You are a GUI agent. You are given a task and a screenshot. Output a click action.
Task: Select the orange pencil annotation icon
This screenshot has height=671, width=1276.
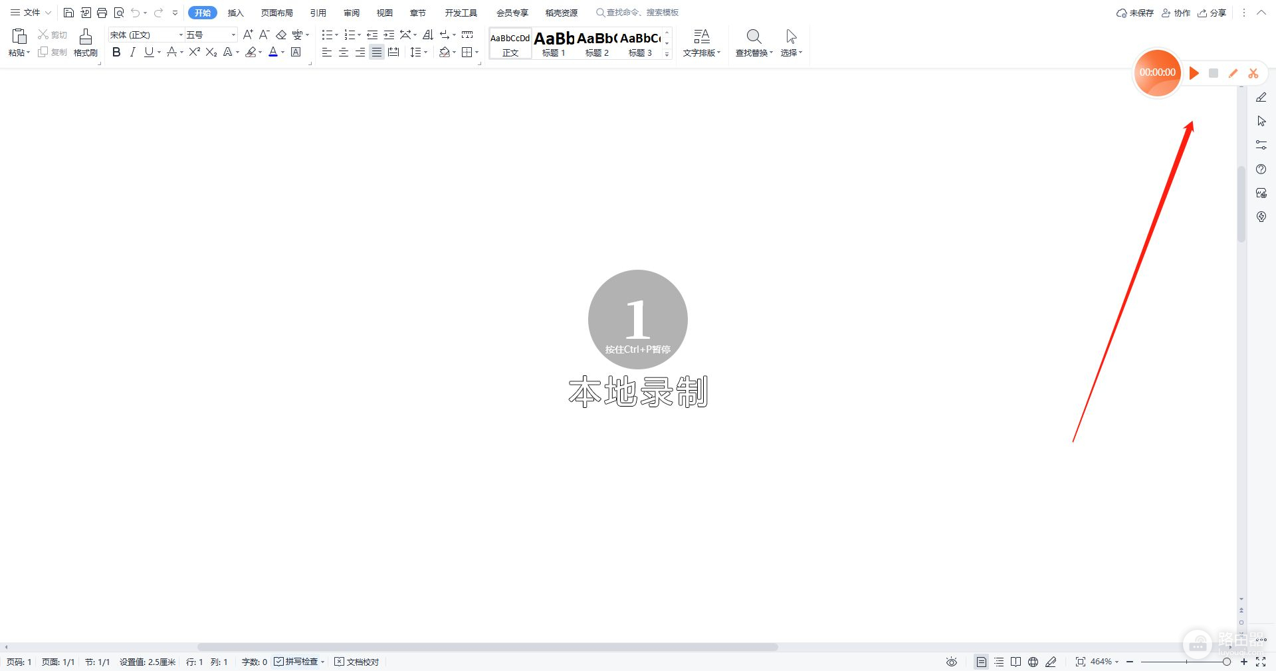[x=1233, y=73]
